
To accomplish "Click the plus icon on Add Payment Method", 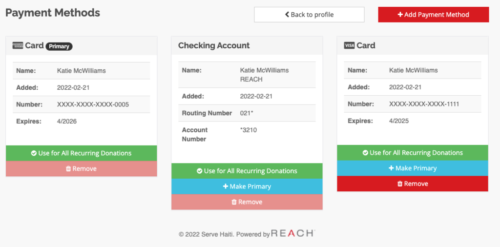I will tap(400, 15).
